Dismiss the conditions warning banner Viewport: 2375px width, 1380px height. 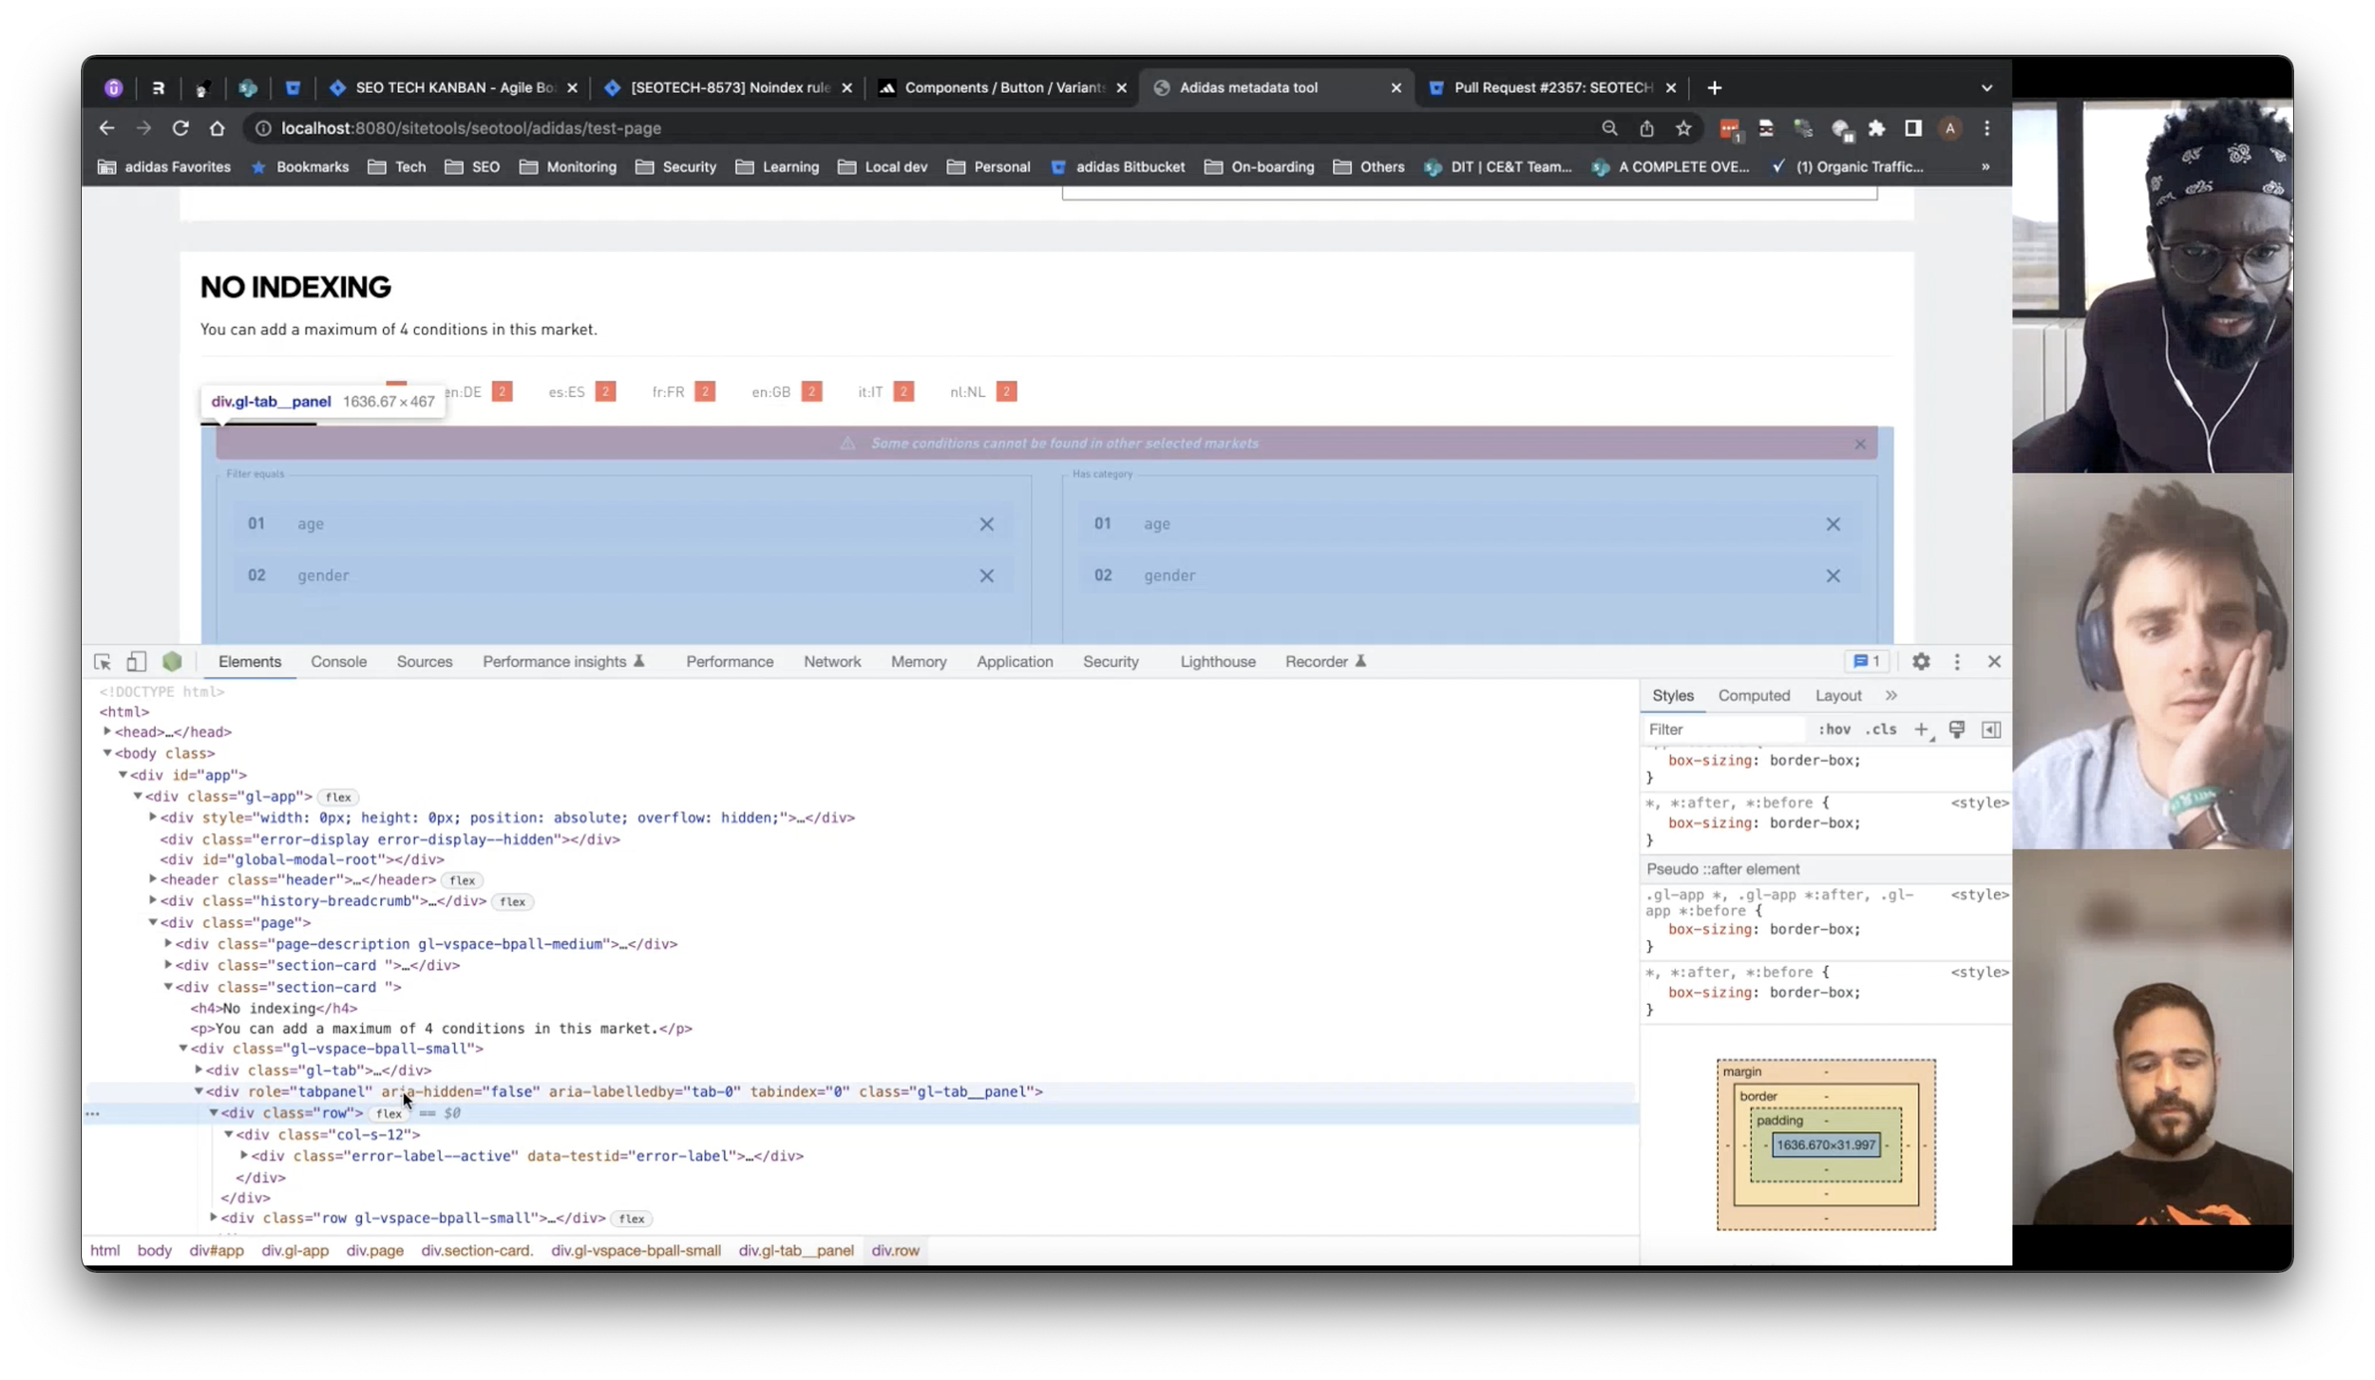(1859, 444)
